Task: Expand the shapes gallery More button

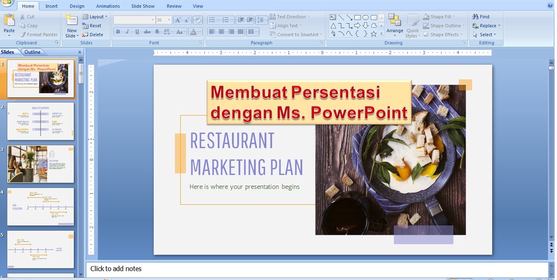Action: coord(382,34)
